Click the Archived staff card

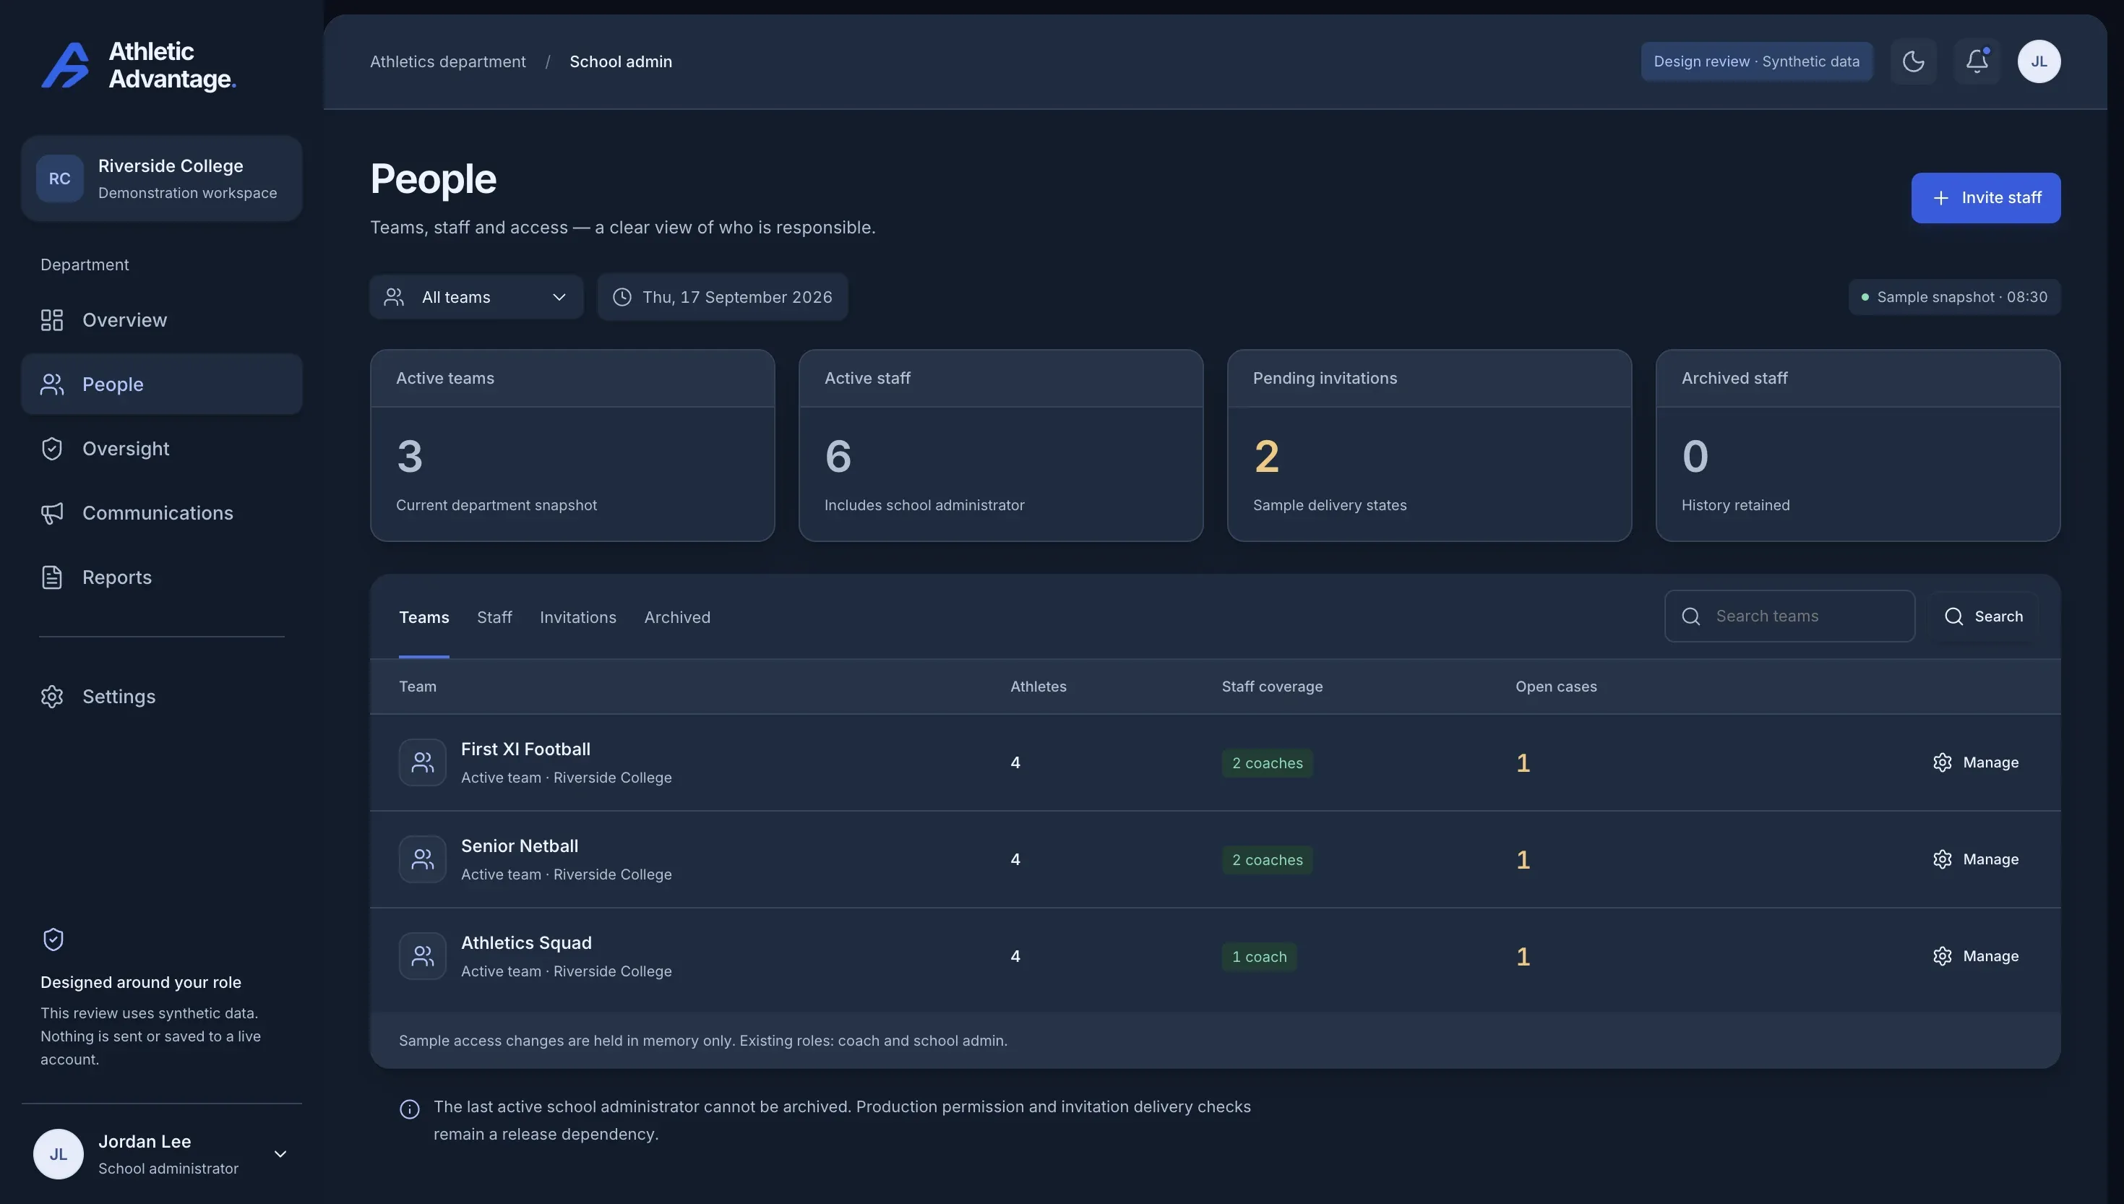click(x=1858, y=446)
